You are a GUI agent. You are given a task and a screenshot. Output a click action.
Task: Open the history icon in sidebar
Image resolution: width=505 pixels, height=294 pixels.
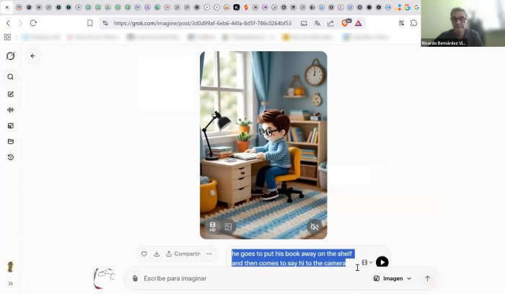pyautogui.click(x=10, y=157)
